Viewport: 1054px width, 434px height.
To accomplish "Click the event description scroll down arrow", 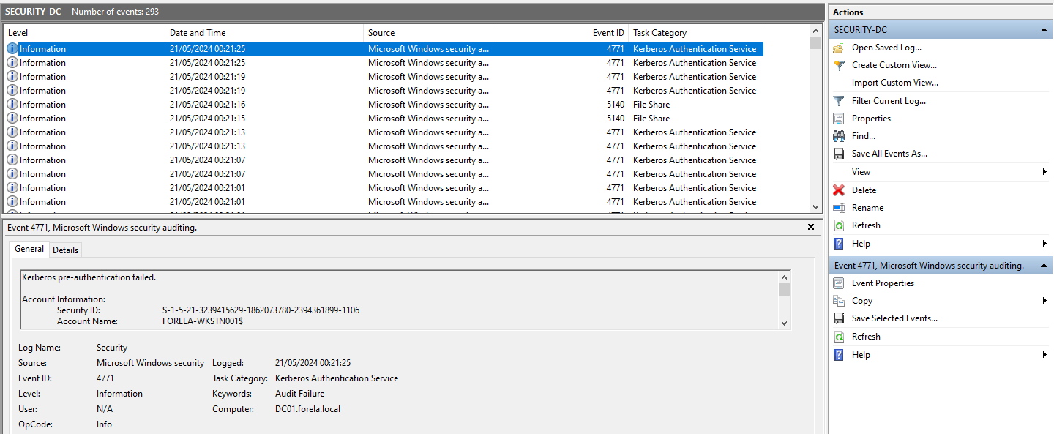I will [784, 323].
